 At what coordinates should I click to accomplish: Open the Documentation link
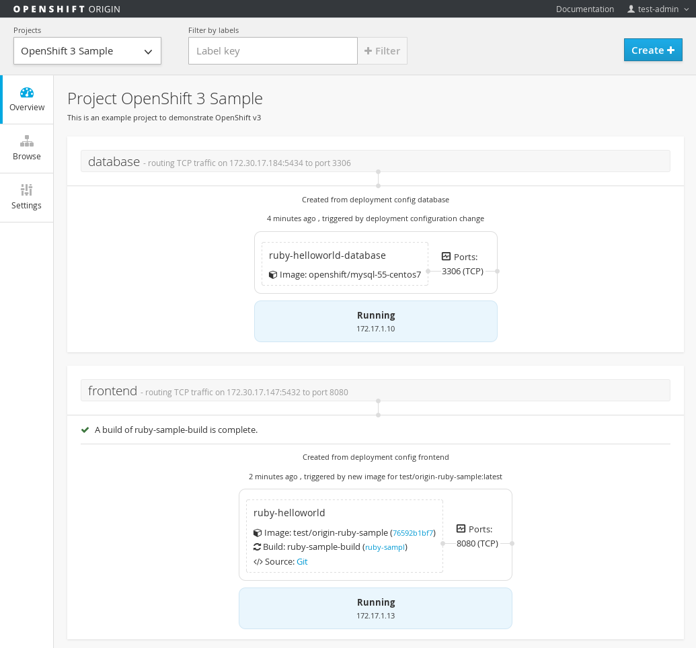tap(584, 9)
